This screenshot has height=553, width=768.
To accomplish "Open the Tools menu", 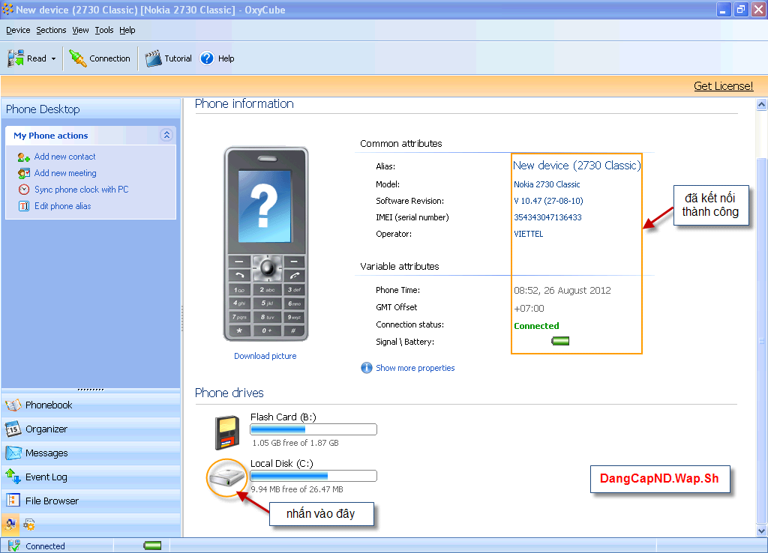I will coord(103,30).
